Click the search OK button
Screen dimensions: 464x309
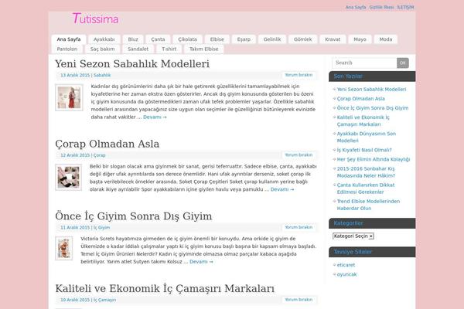(x=403, y=63)
